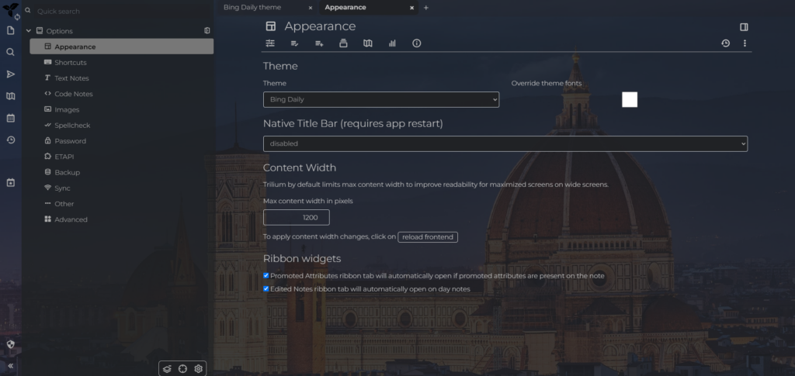Open Similar Notes bar chart ribbon icon
This screenshot has height=376, width=795.
click(392, 43)
